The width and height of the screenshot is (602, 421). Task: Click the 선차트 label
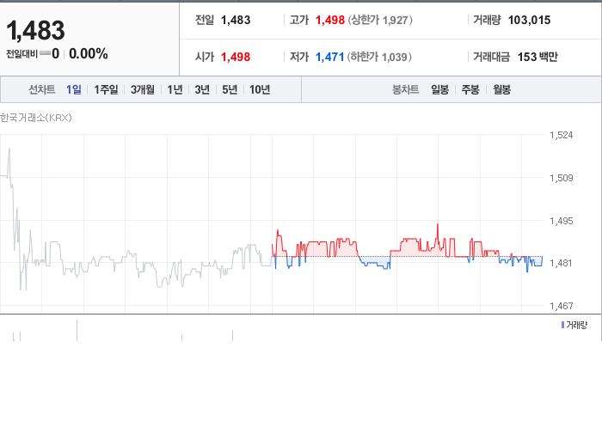[x=42, y=89]
